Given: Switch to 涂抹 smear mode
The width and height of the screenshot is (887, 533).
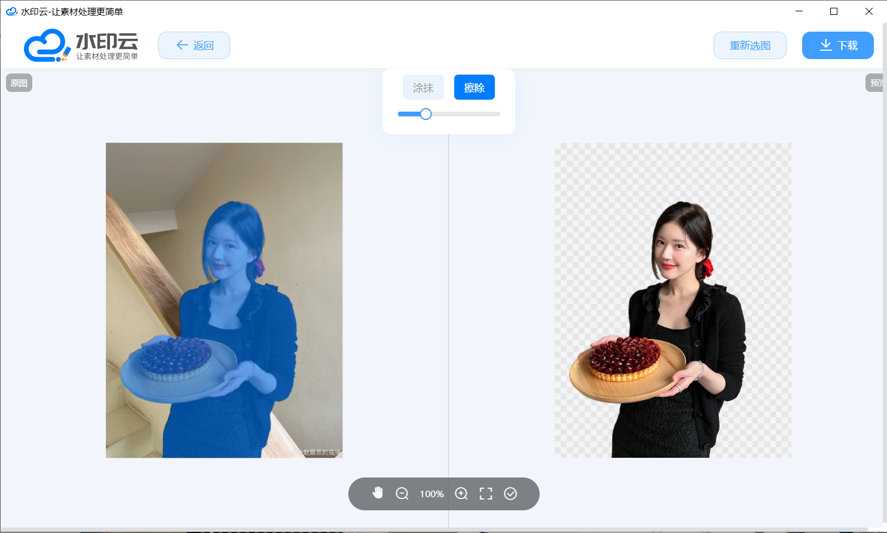Looking at the screenshot, I should (x=423, y=88).
